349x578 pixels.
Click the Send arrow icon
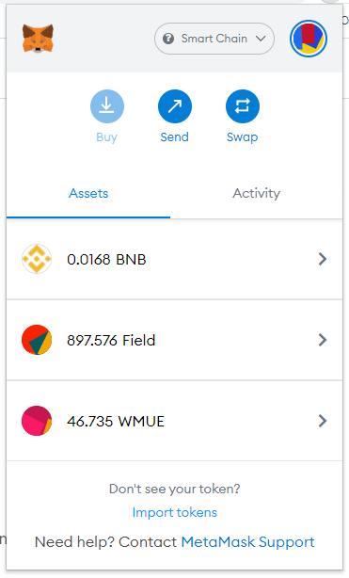[175, 106]
